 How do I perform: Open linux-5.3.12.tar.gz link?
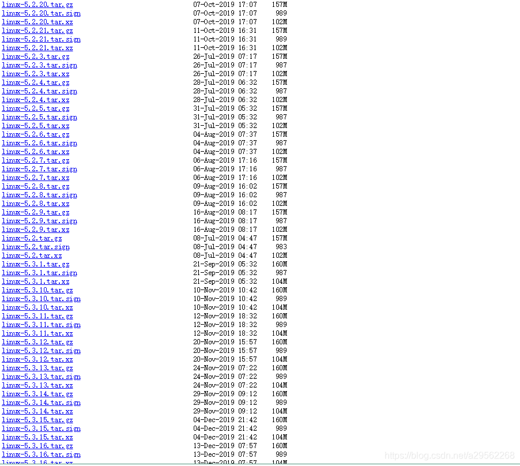(37, 341)
